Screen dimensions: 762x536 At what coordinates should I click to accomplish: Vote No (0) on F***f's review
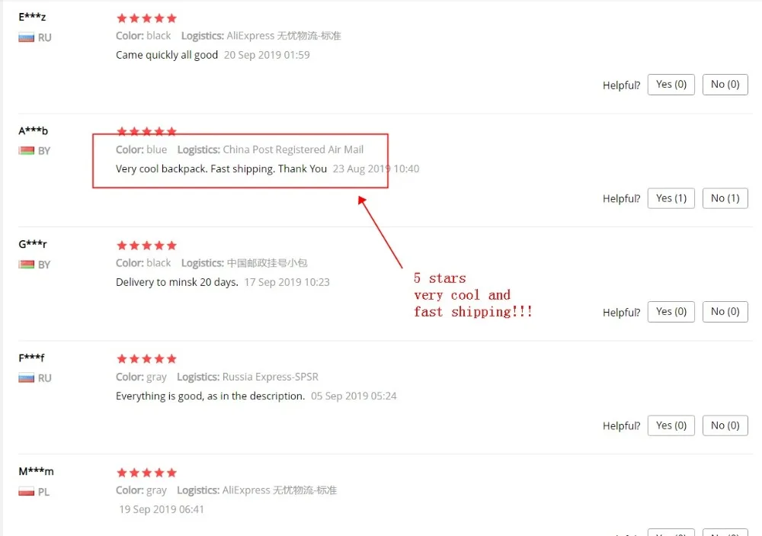click(x=725, y=425)
